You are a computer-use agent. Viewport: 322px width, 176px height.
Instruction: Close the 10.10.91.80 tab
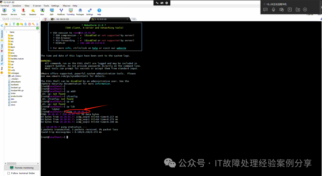tap(127, 19)
